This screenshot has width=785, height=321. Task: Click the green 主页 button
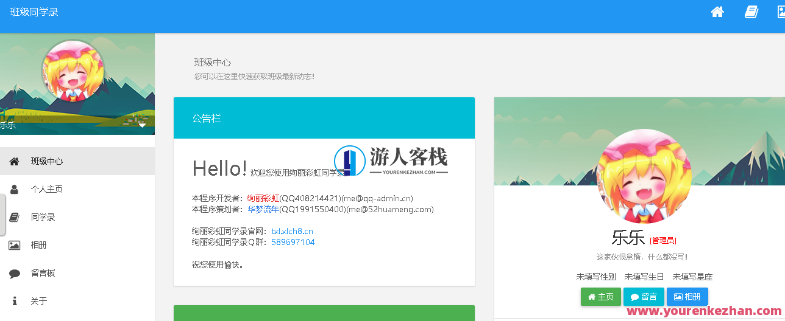[601, 297]
